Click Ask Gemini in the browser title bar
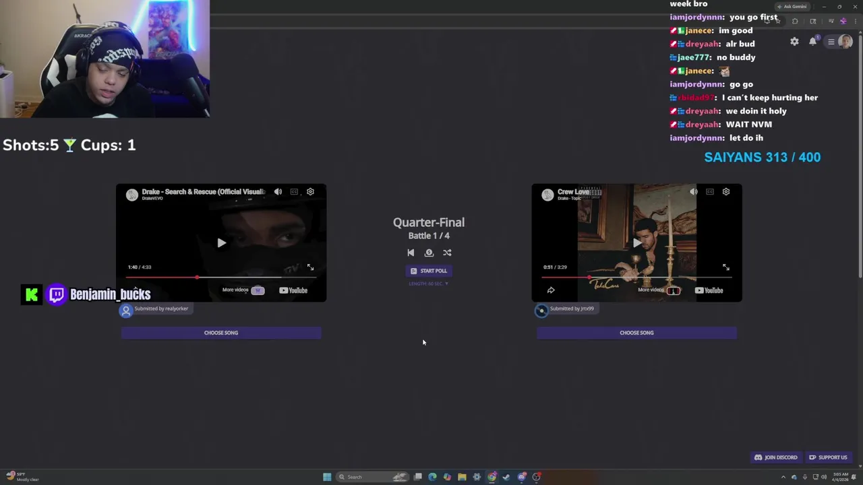The image size is (863, 485). [x=792, y=7]
